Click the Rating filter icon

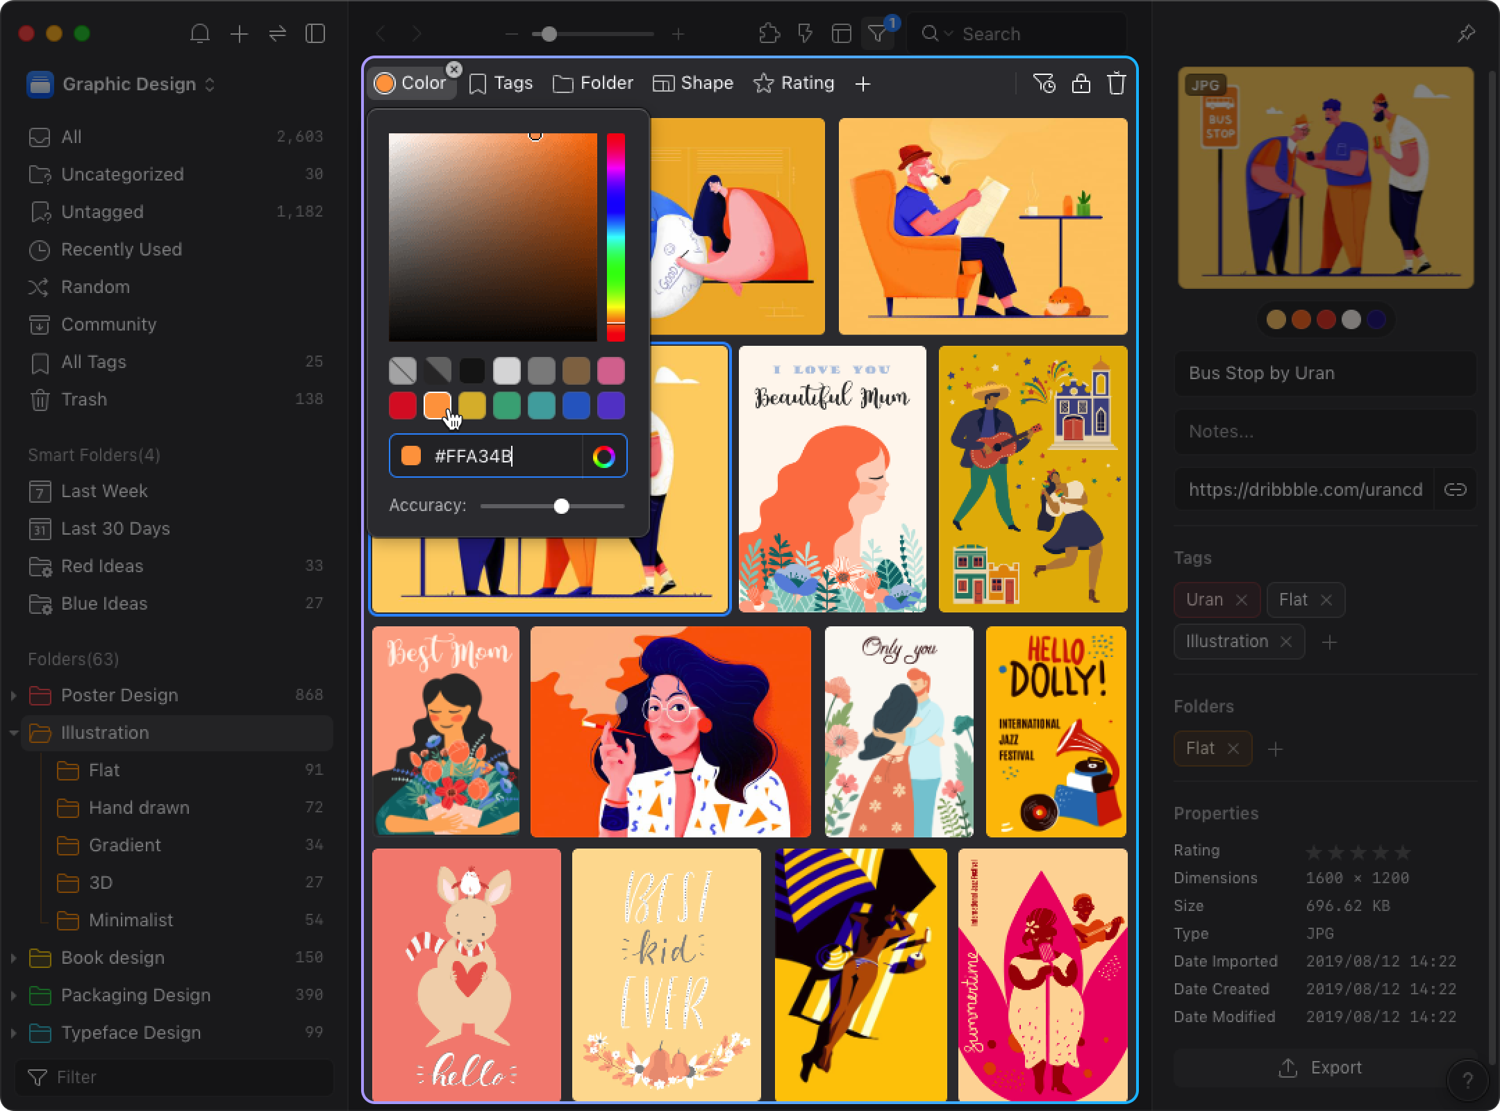click(x=794, y=82)
